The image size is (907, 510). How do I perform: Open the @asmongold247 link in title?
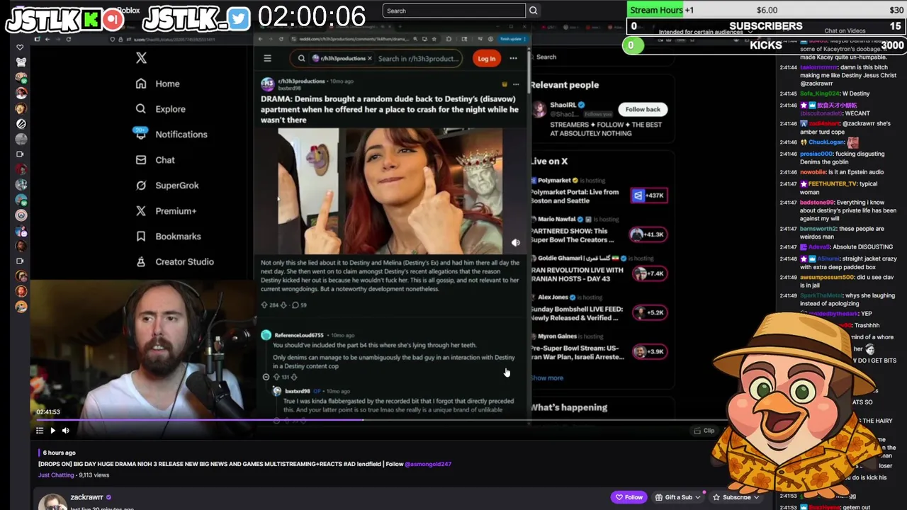(428, 465)
